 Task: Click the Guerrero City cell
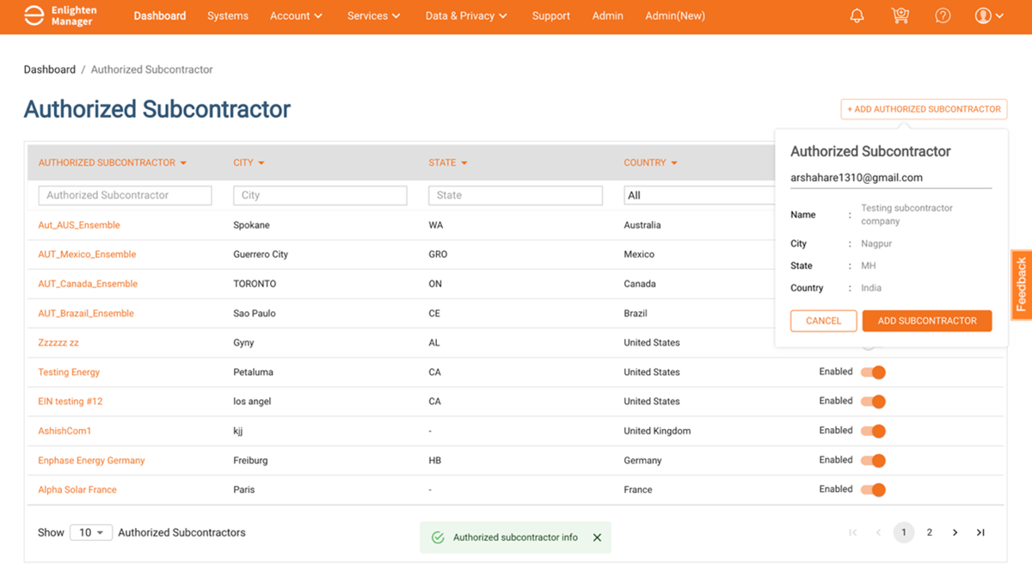pyautogui.click(x=261, y=254)
